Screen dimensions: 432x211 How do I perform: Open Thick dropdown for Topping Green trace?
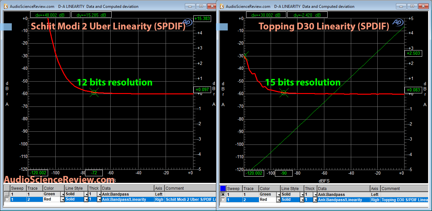[x=315, y=194]
